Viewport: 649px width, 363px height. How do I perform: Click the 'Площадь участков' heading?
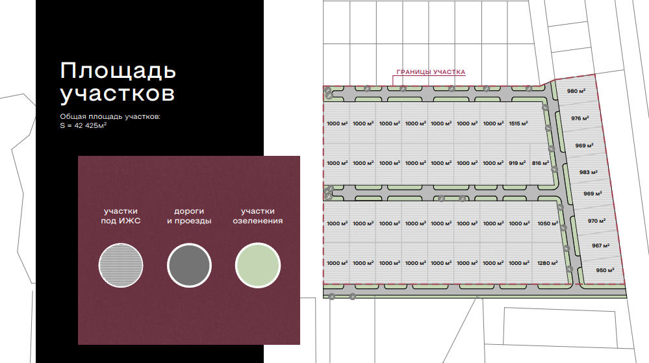click(x=118, y=81)
